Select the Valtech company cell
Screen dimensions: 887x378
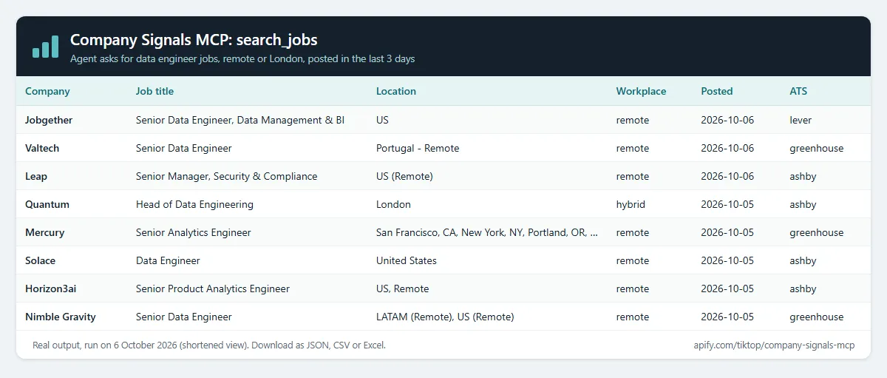pos(42,148)
